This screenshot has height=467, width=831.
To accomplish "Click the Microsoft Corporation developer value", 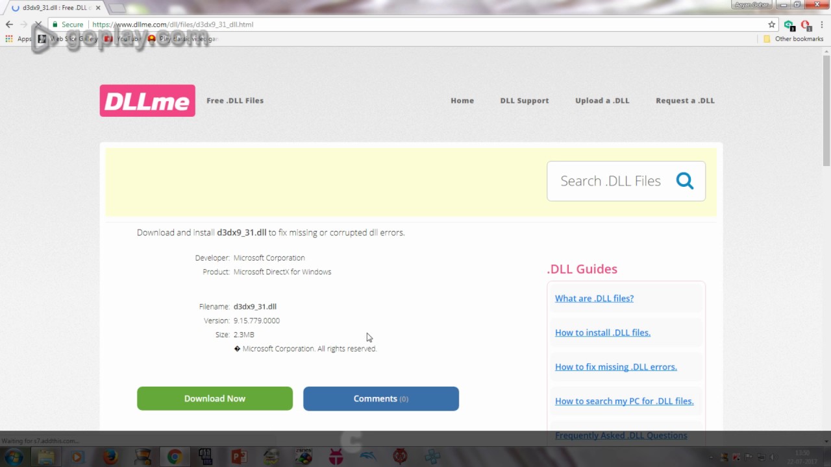I will [x=269, y=258].
